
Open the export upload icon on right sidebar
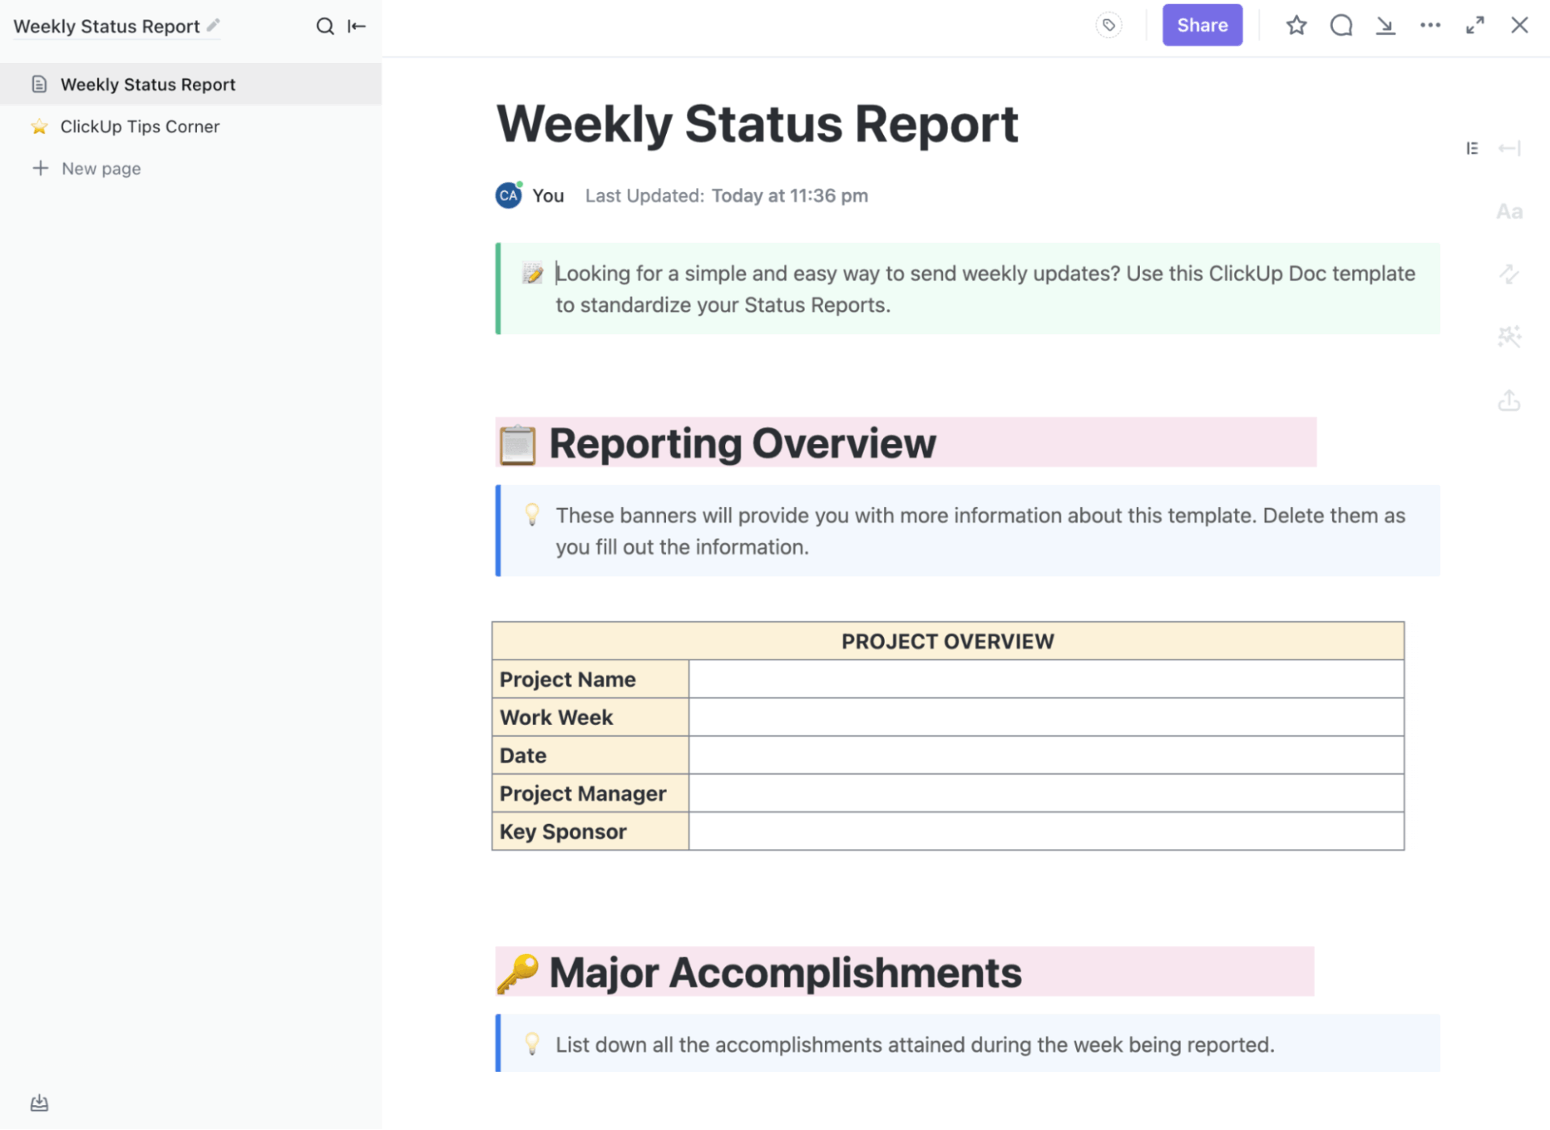(1509, 400)
